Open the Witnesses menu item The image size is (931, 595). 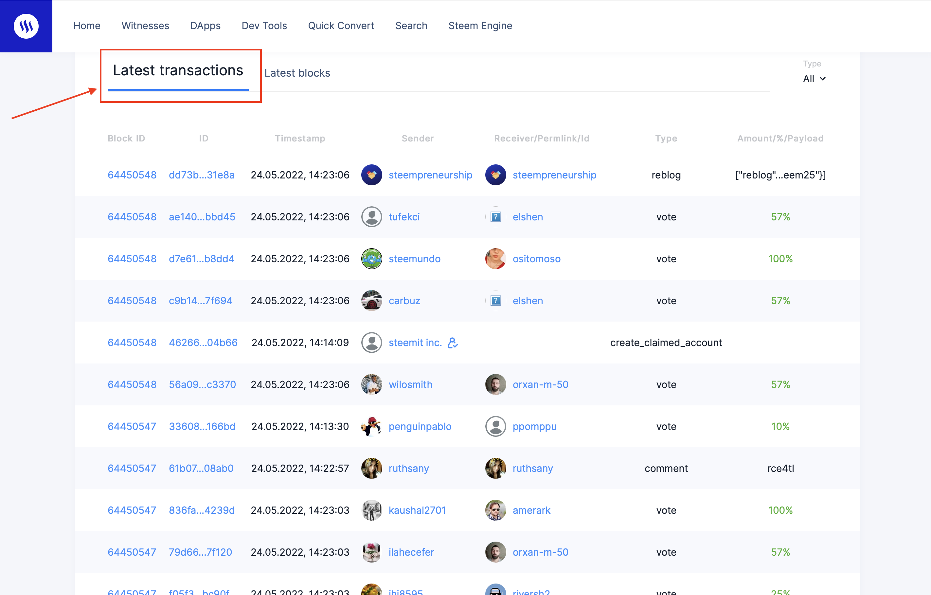coord(145,26)
